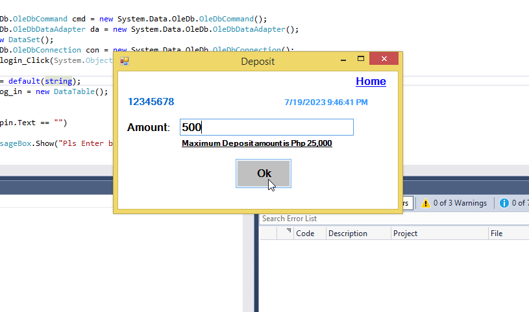Close the Deposit dialog
The width and height of the screenshot is (529, 312).
coord(384,60)
